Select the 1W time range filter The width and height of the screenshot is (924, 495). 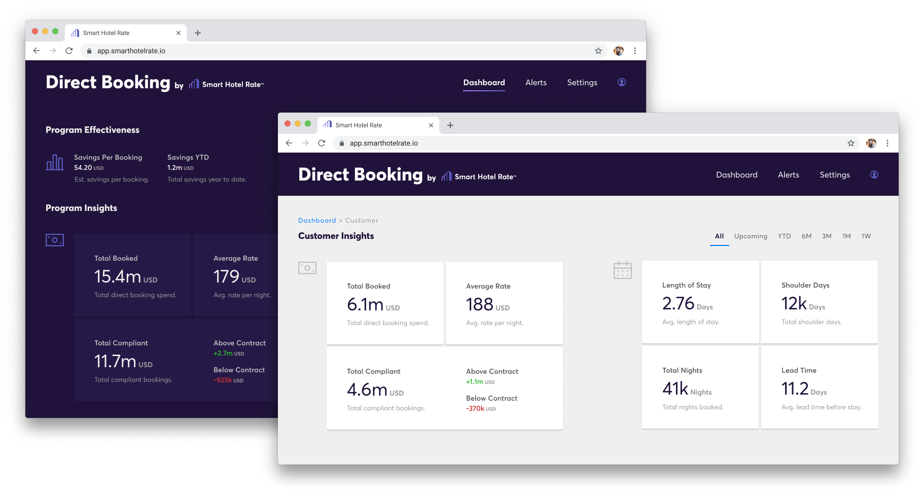coord(866,236)
